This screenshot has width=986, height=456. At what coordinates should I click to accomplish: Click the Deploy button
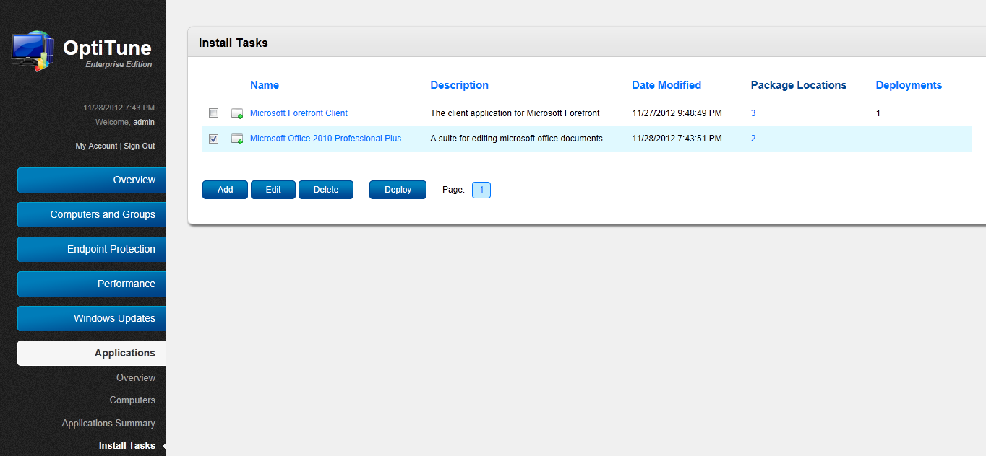[x=398, y=189]
